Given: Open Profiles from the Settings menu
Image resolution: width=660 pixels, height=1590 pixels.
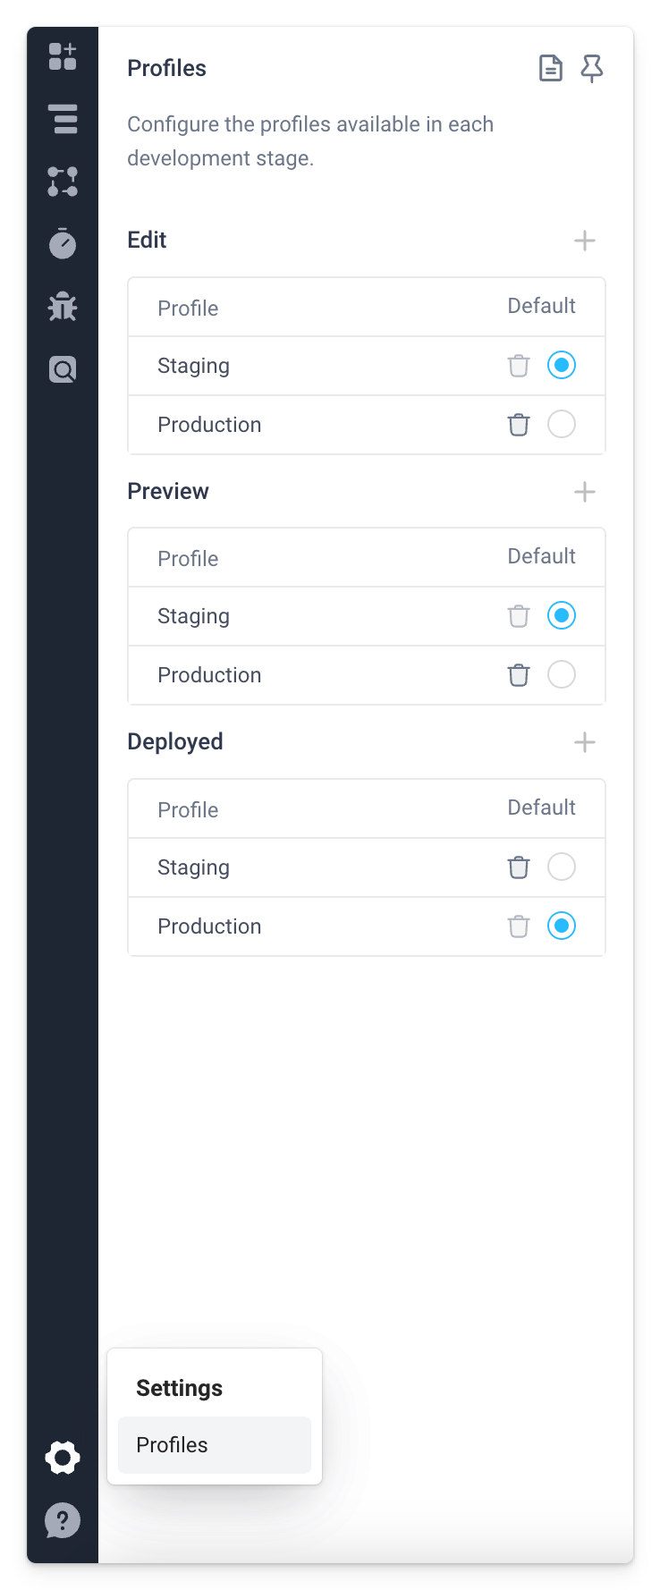Looking at the screenshot, I should [214, 1444].
